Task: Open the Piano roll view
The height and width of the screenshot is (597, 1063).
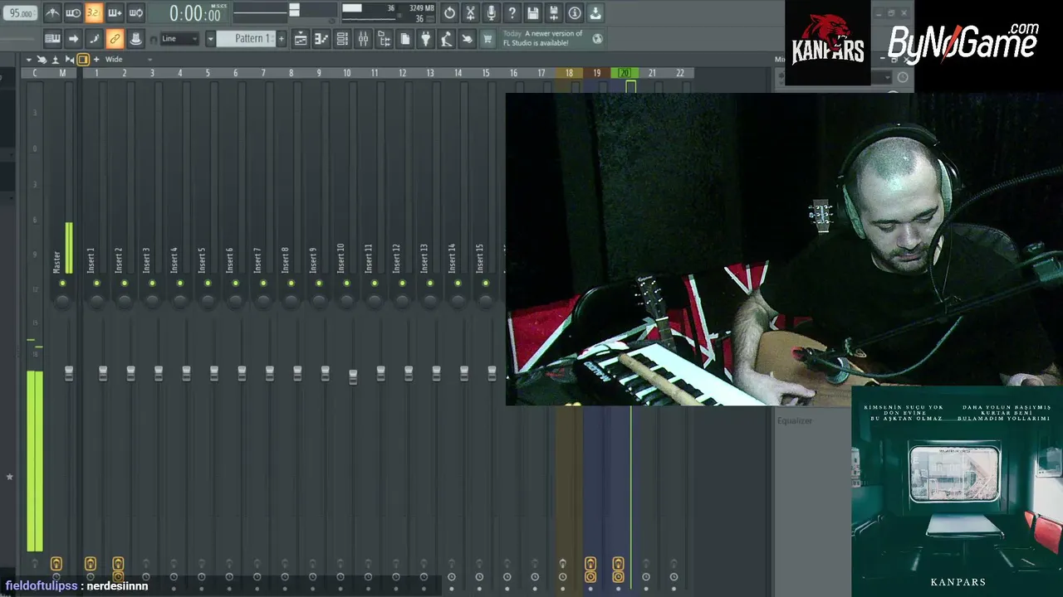Action: [321, 39]
